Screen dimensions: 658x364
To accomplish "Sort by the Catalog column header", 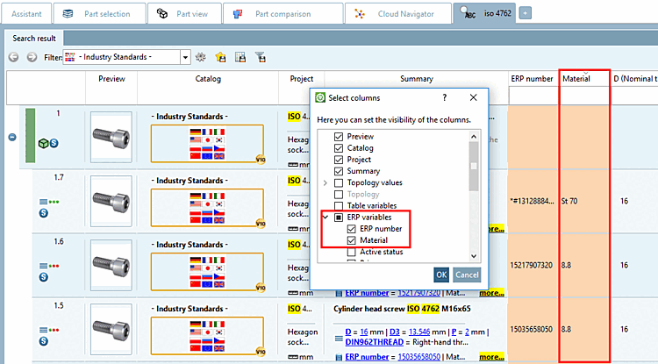I will (x=208, y=78).
